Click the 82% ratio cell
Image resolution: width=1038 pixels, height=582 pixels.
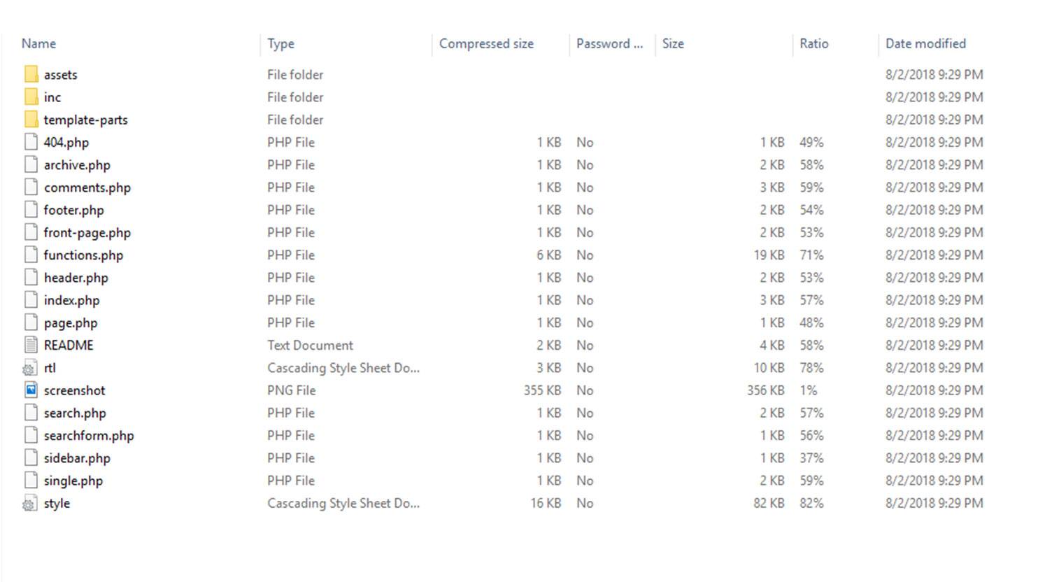tap(811, 504)
